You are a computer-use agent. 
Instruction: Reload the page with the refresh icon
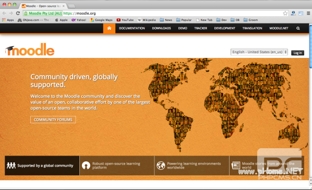pyautogui.click(x=18, y=13)
